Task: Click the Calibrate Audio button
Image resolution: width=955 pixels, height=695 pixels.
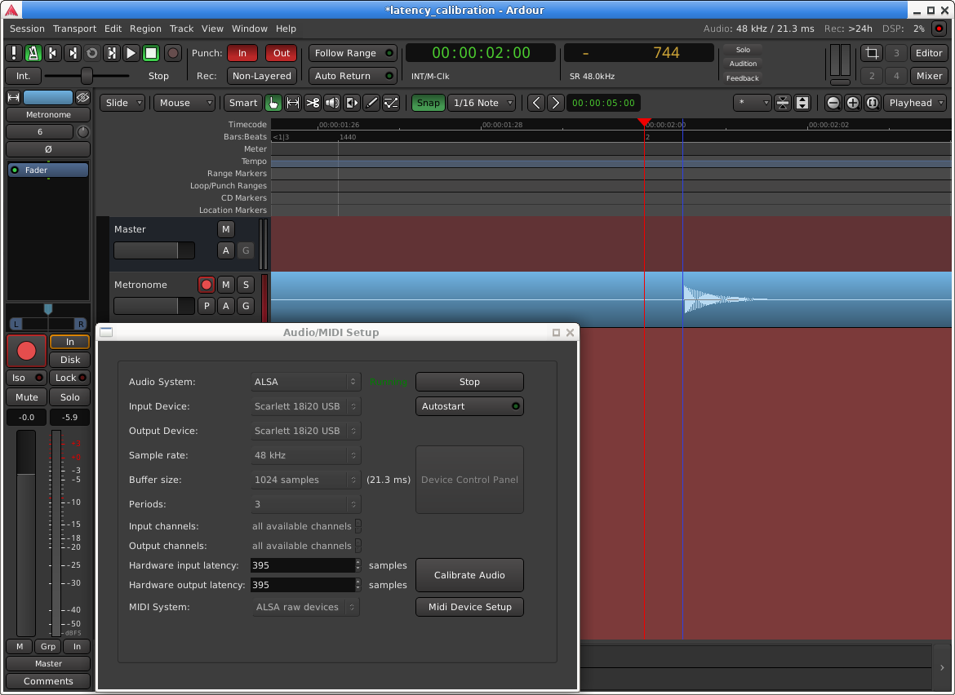Action: point(469,575)
